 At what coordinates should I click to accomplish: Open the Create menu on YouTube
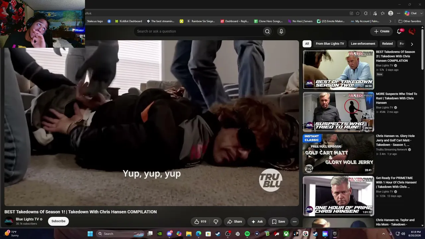(x=382, y=31)
